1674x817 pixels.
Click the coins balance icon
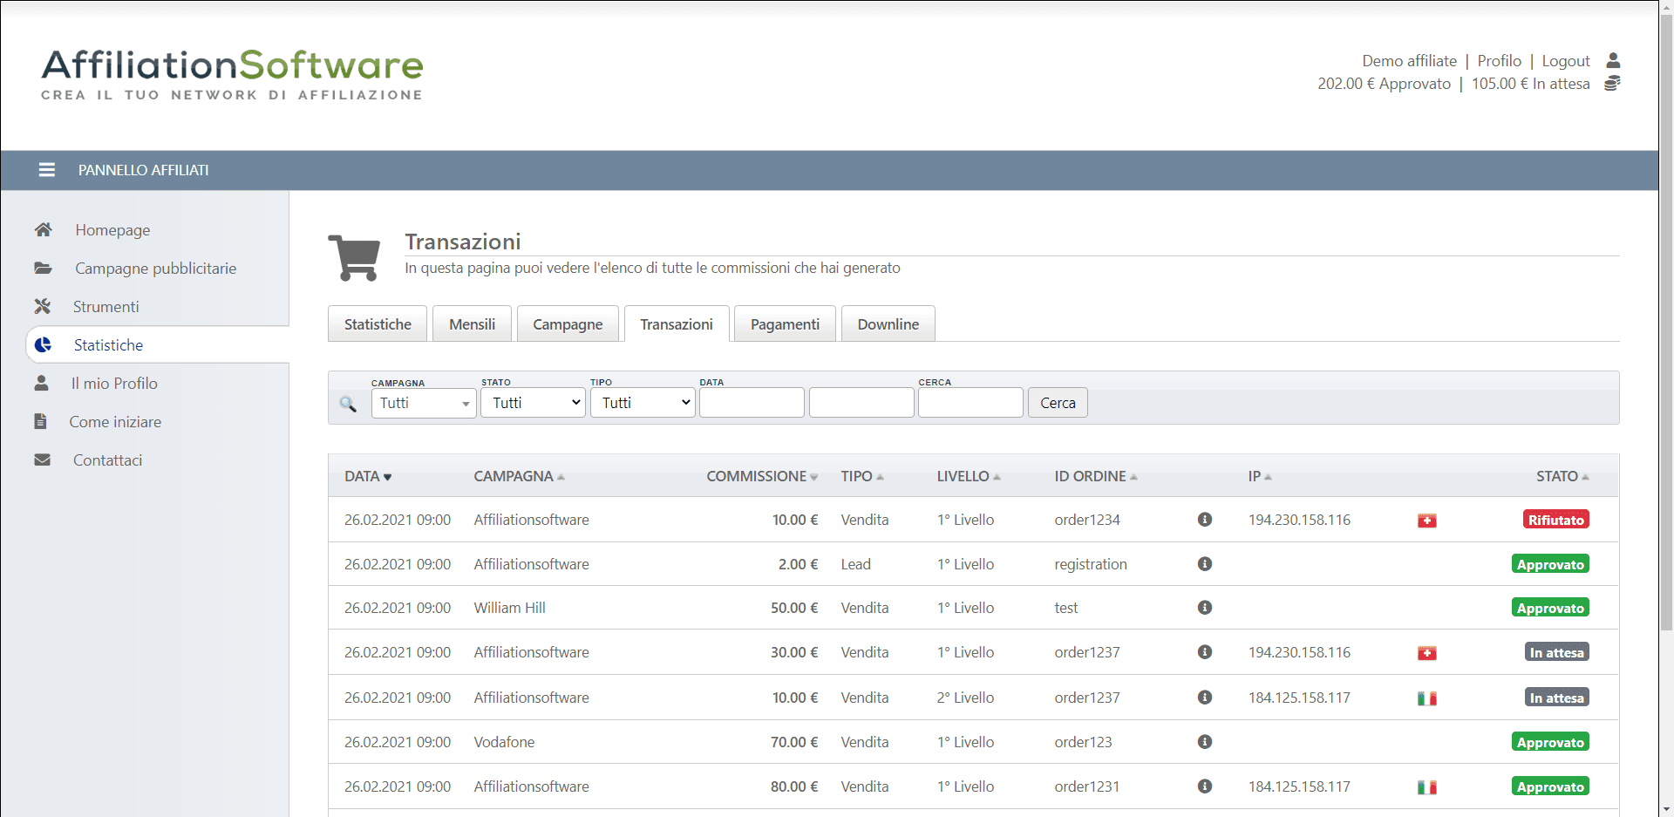point(1612,84)
